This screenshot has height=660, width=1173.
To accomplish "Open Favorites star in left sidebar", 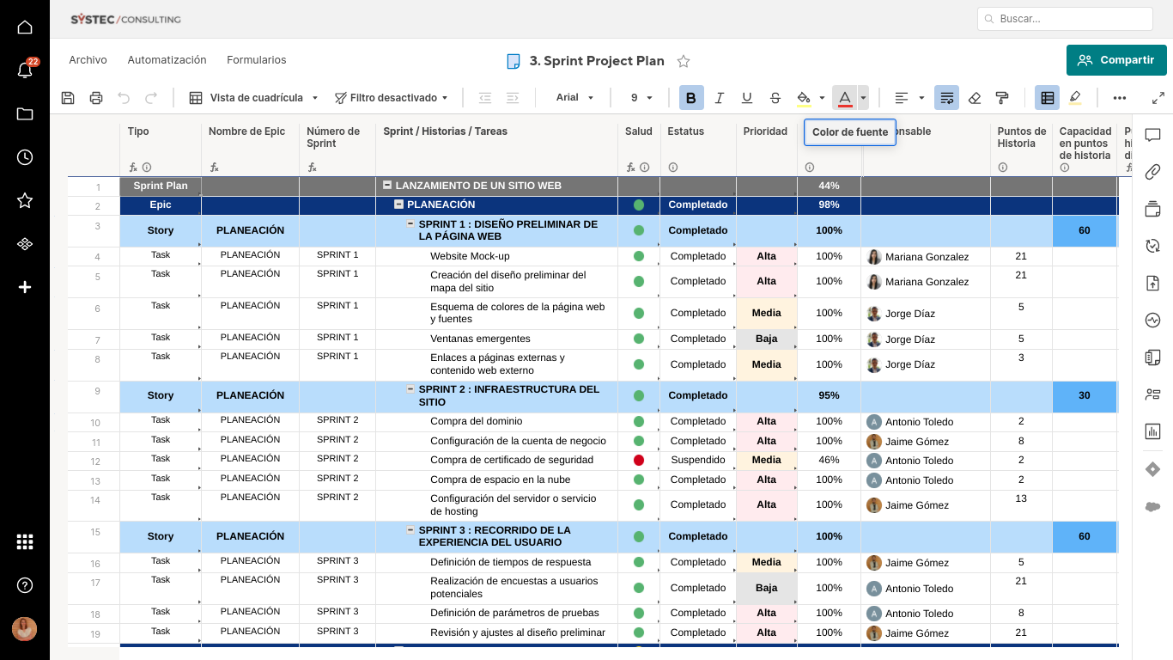I will (25, 200).
